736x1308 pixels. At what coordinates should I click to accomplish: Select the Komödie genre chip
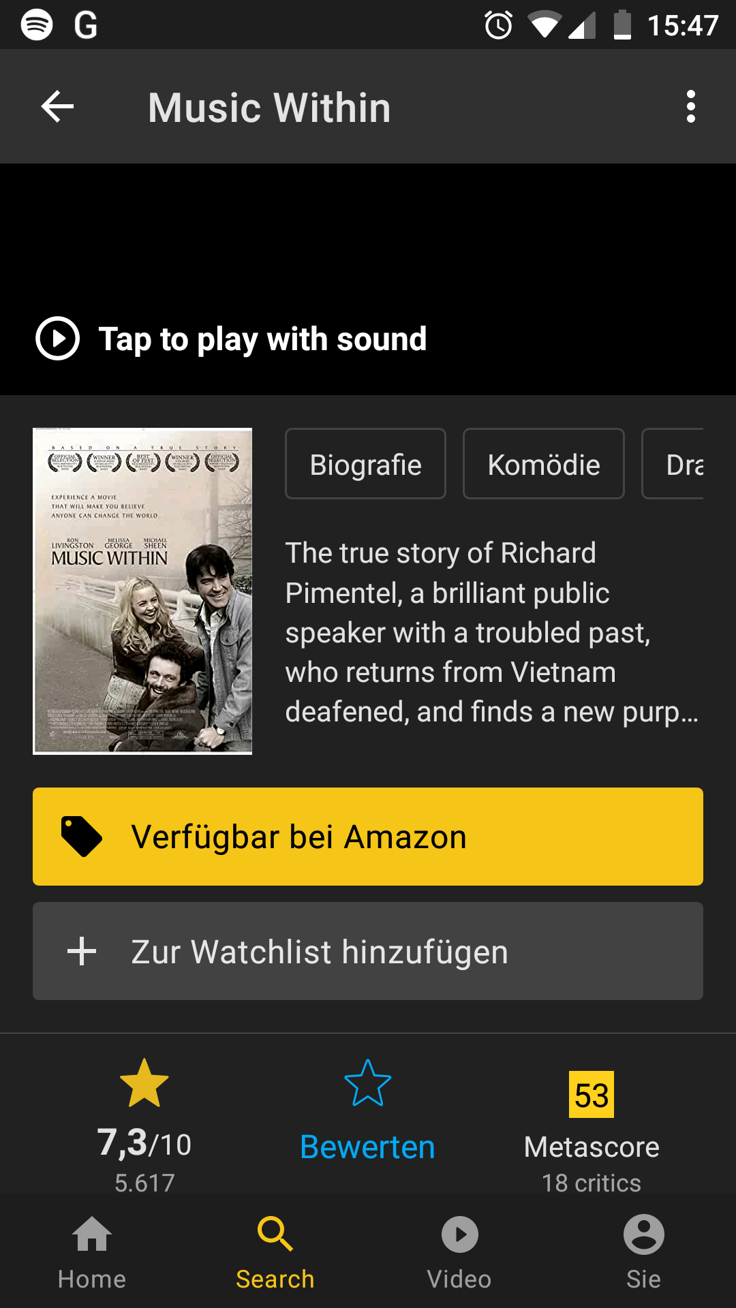click(544, 464)
